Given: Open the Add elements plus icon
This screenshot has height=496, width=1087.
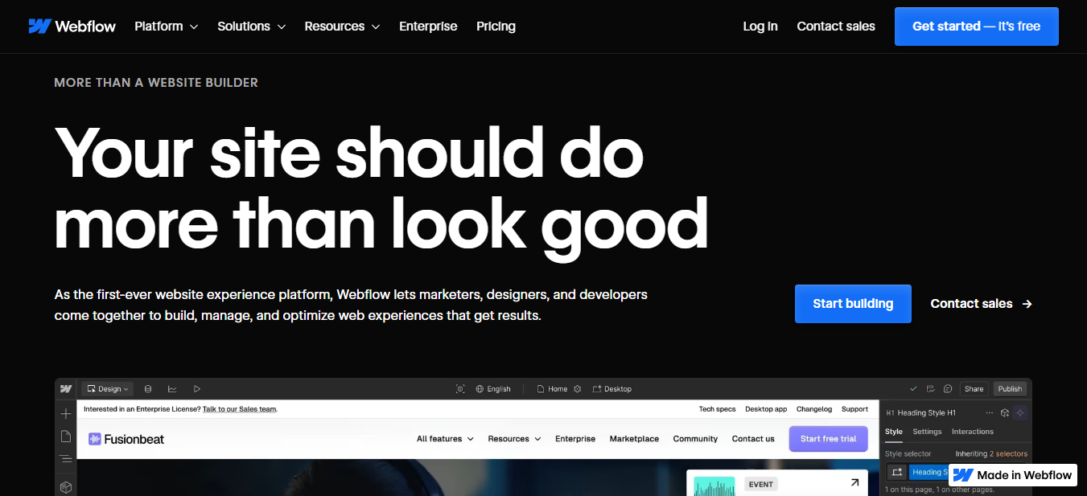Looking at the screenshot, I should click(66, 414).
